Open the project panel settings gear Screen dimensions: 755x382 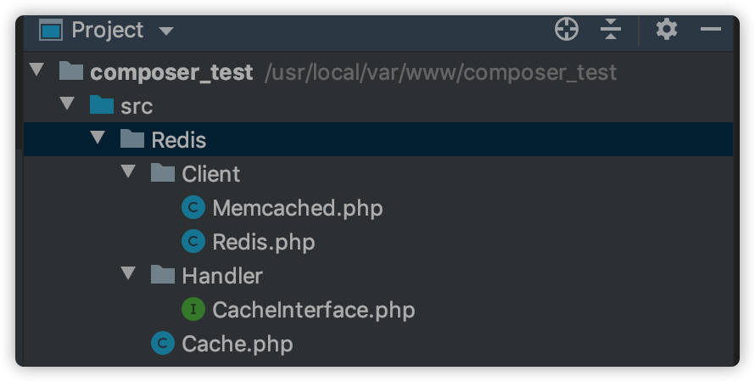[667, 30]
